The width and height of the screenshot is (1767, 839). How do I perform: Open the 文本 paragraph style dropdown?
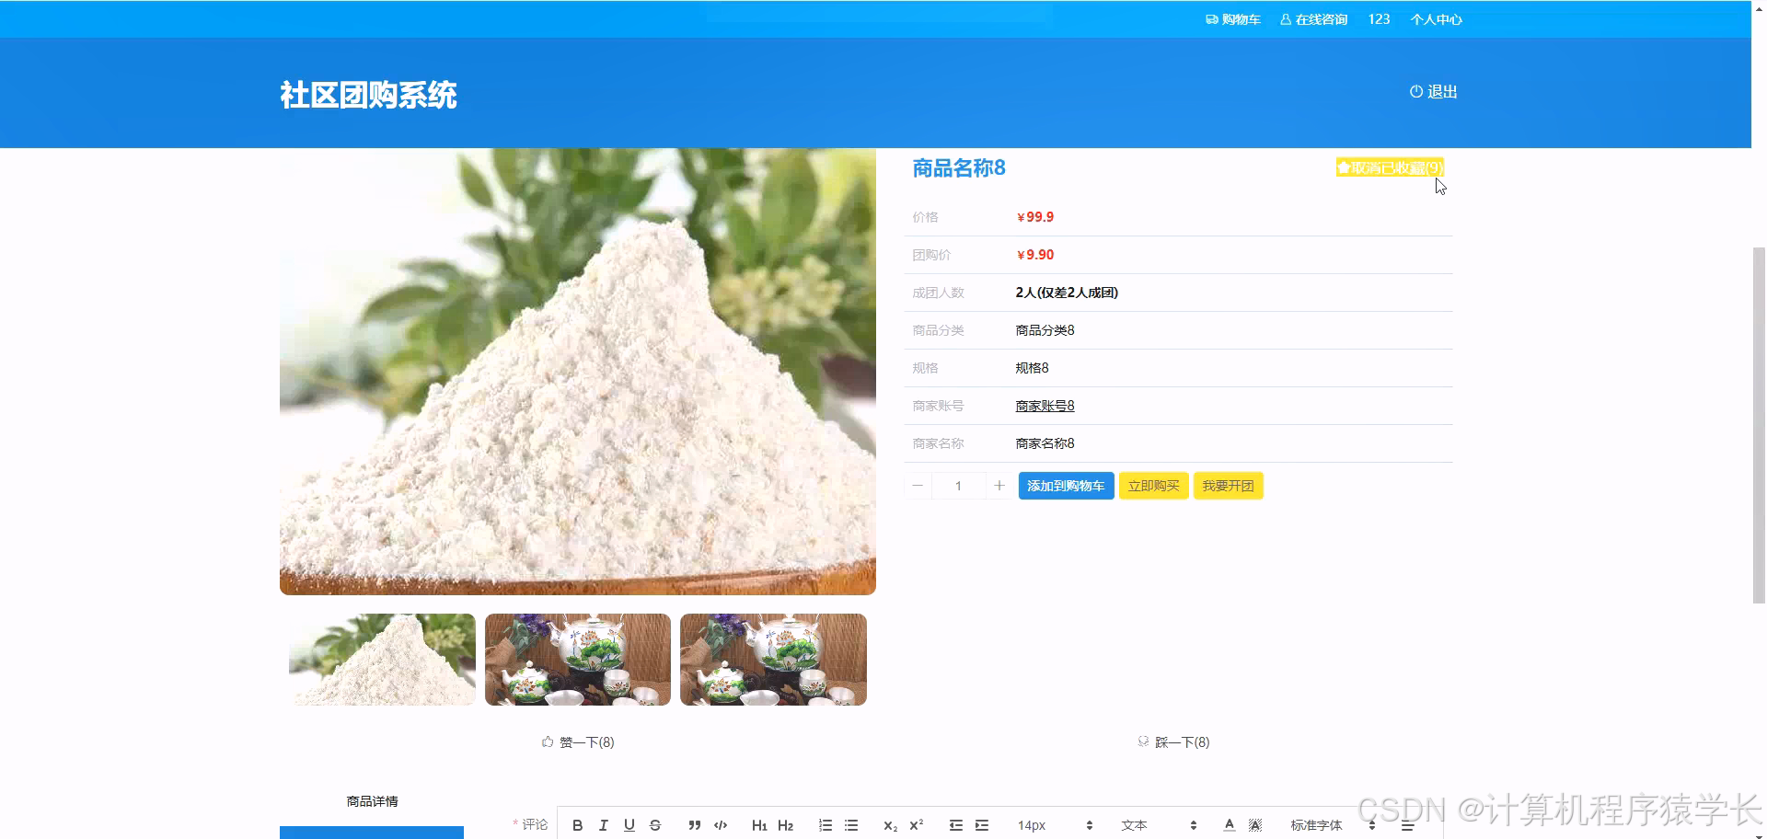click(x=1135, y=825)
